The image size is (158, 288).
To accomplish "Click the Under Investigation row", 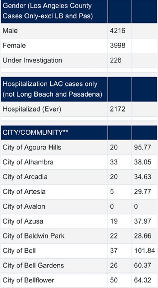I will pyautogui.click(x=79, y=60).
